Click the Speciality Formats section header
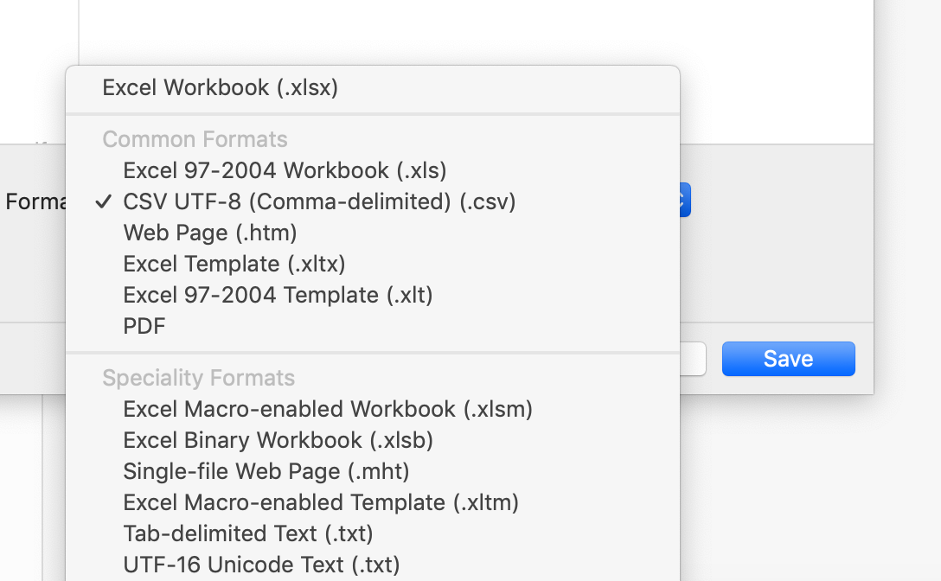 click(x=198, y=378)
